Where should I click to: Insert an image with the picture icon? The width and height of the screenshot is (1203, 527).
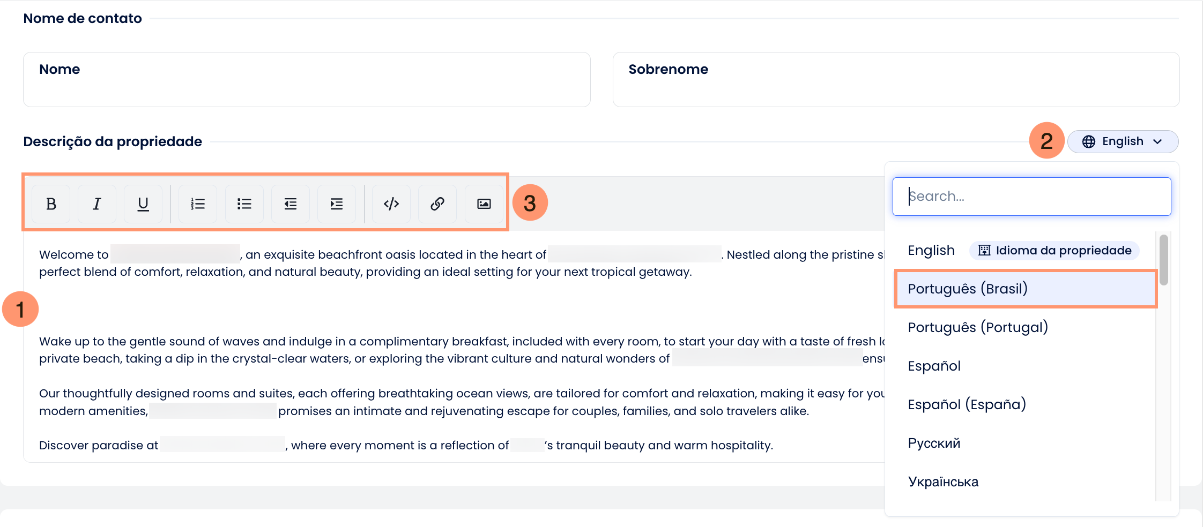click(484, 204)
